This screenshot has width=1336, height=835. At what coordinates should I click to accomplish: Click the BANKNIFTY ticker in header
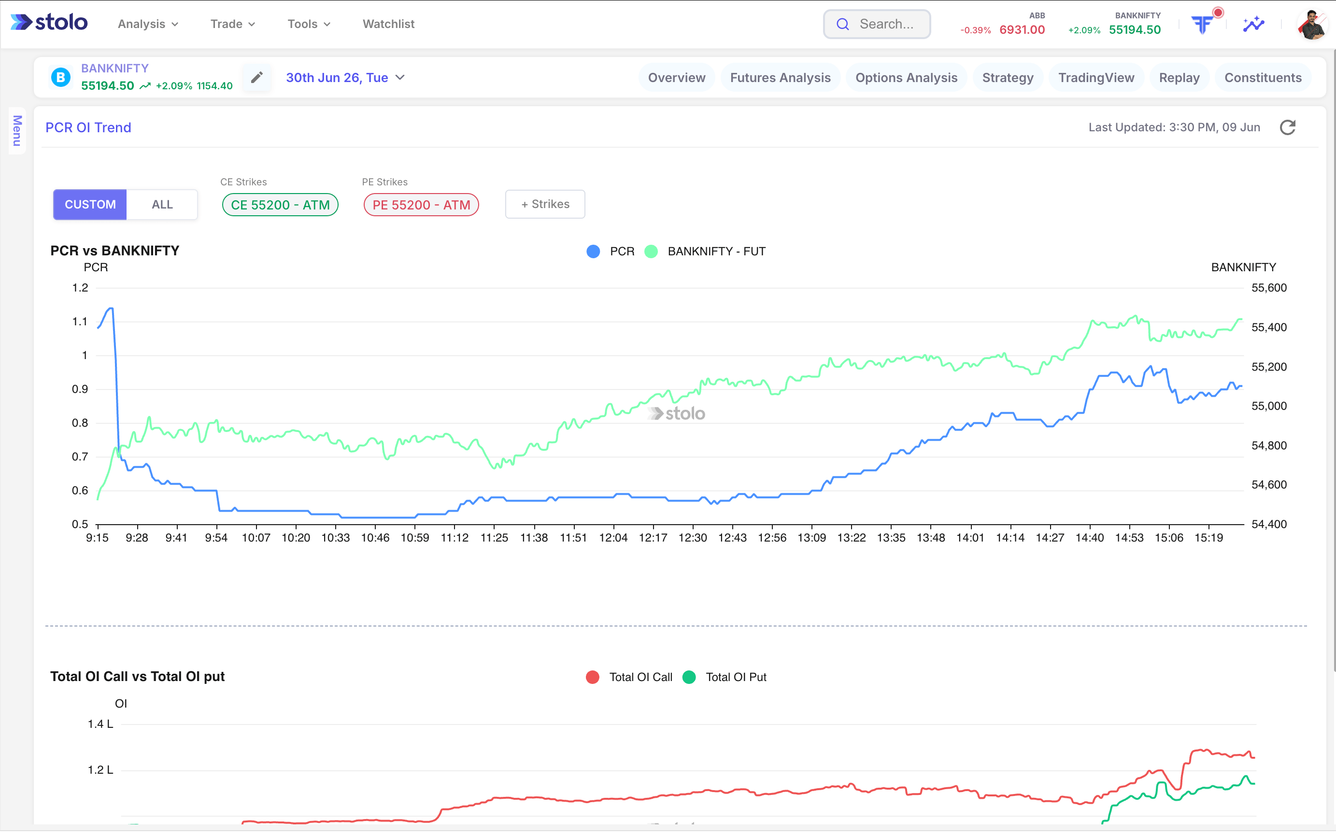pos(1114,24)
